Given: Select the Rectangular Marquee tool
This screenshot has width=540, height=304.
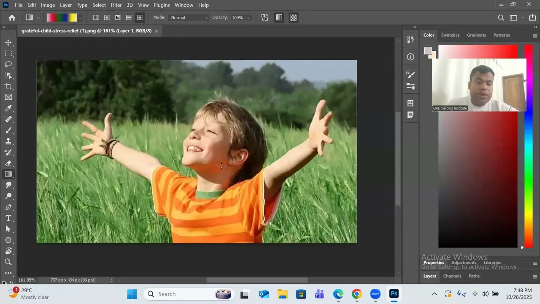Looking at the screenshot, I should click(x=8, y=54).
